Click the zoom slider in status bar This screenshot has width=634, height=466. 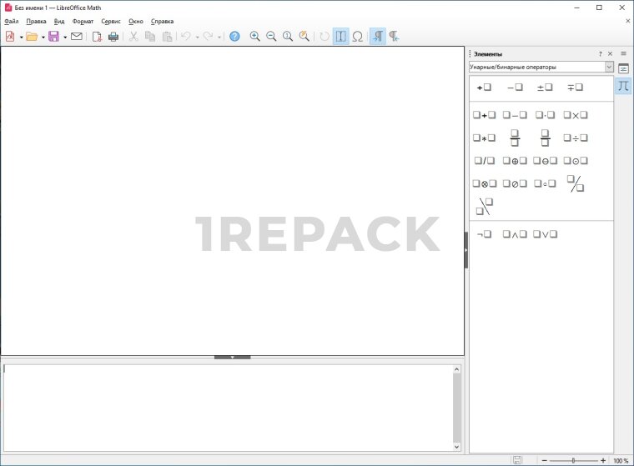pos(573,460)
